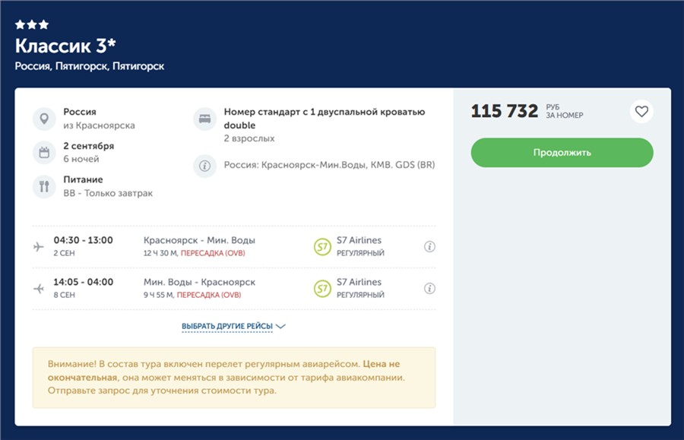Click the green Продолжить button
Screen dimensions: 684x440
point(562,152)
